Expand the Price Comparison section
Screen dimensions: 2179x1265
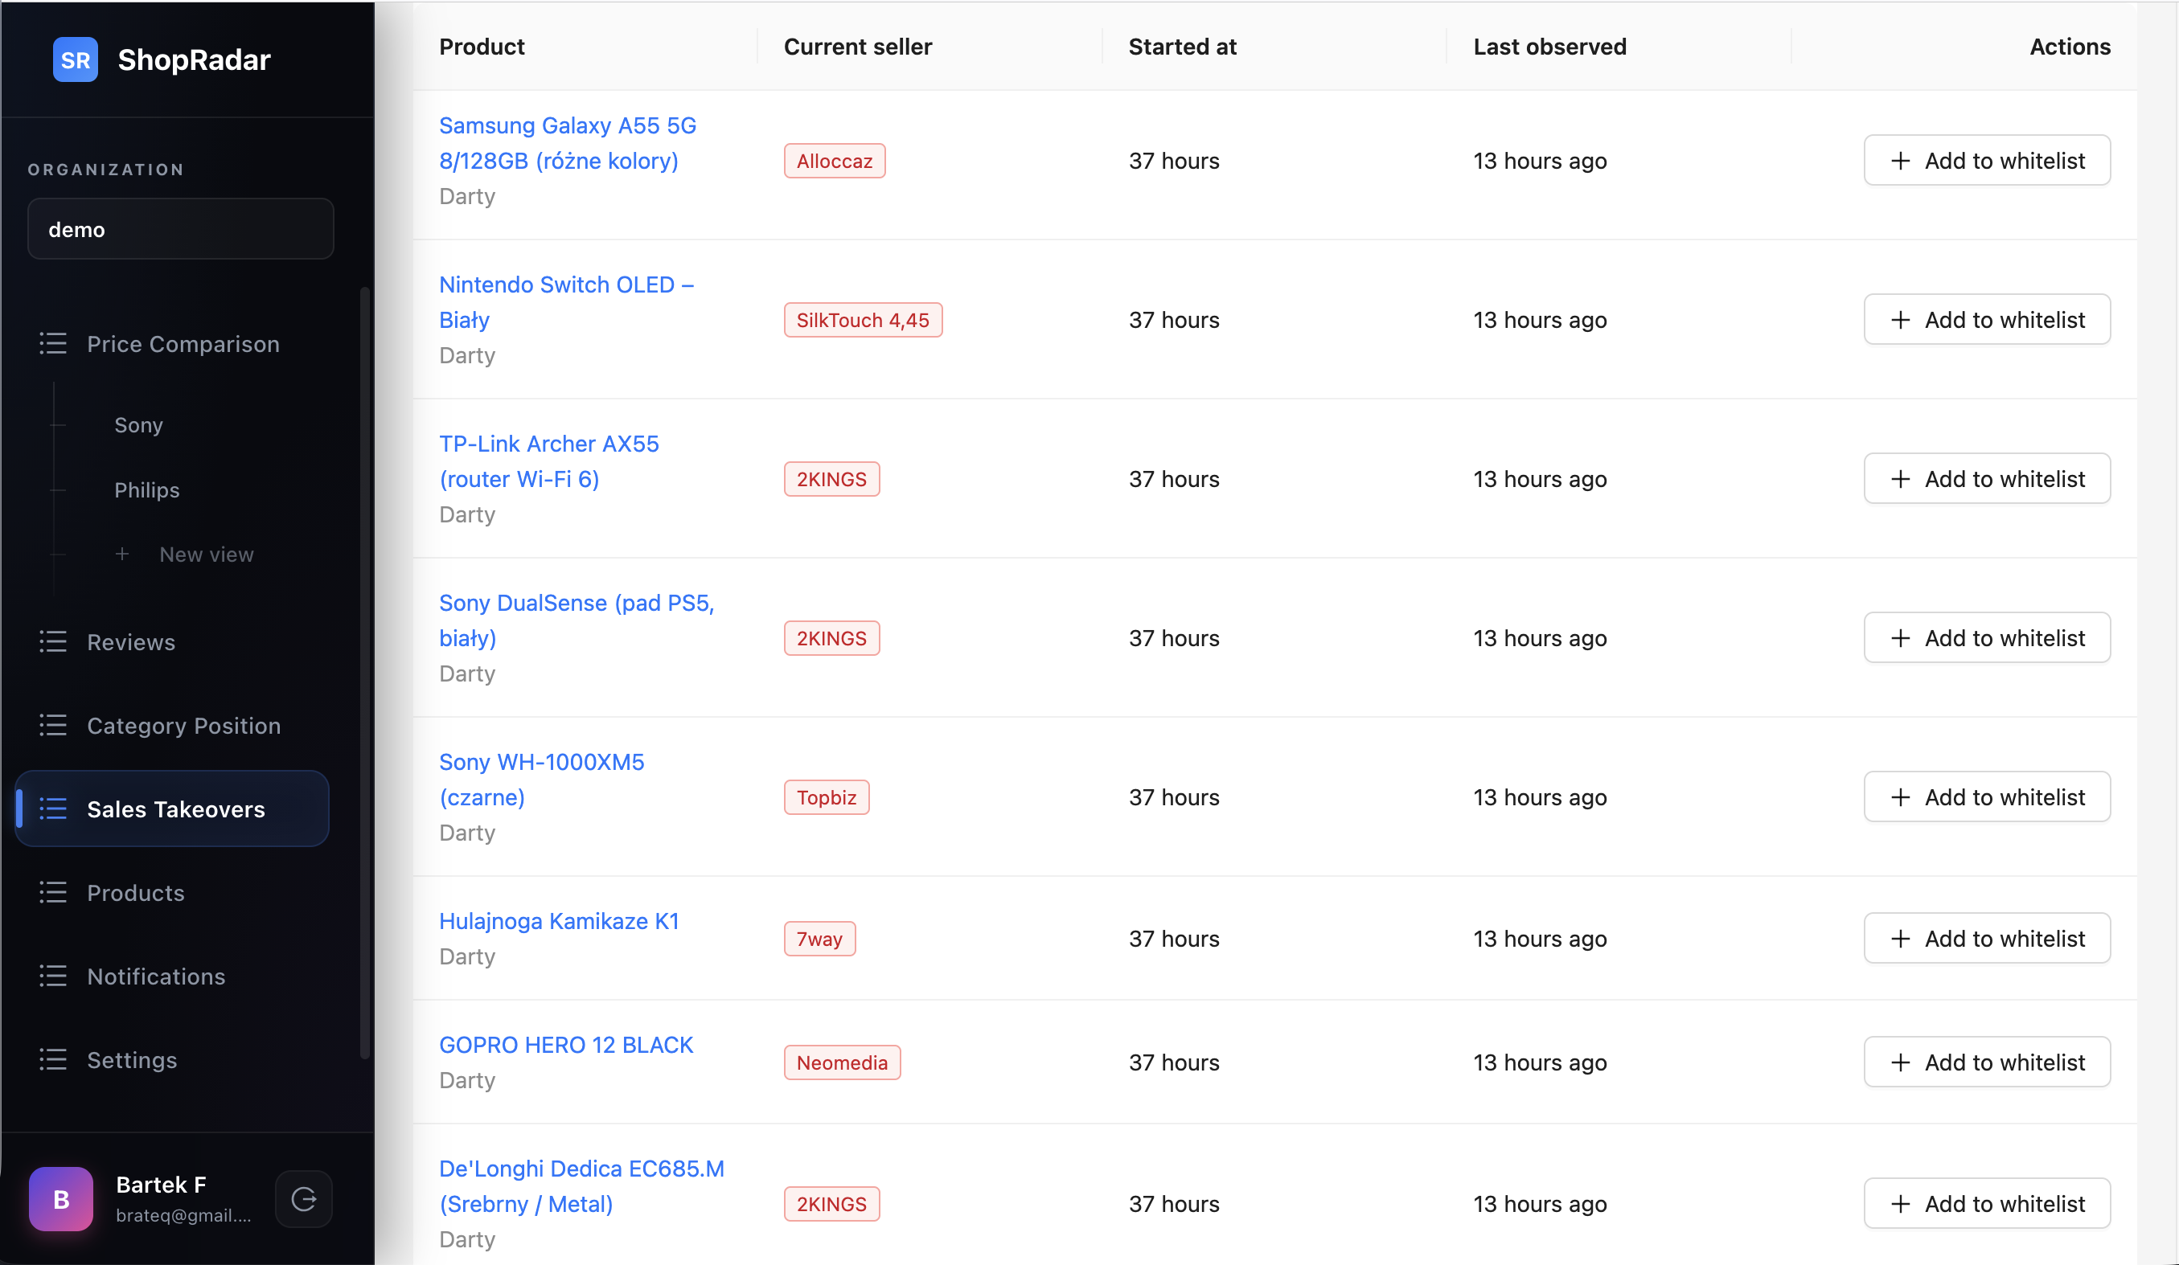[183, 344]
